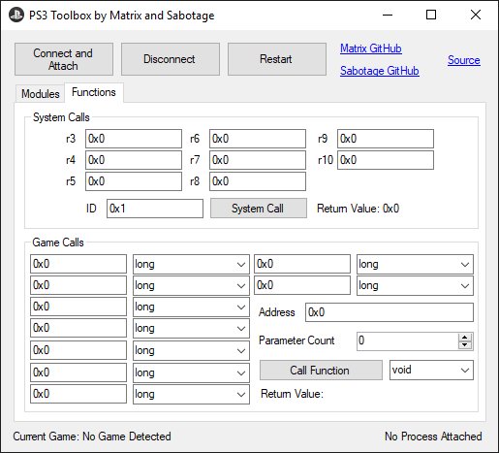Focus the r9 register field
499x453 pixels.
386,139
